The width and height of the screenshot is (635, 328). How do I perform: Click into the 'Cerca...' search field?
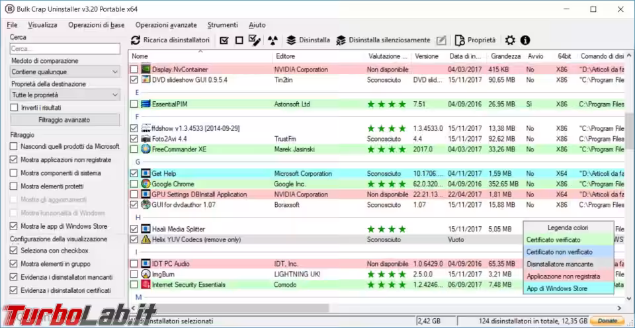[64, 49]
